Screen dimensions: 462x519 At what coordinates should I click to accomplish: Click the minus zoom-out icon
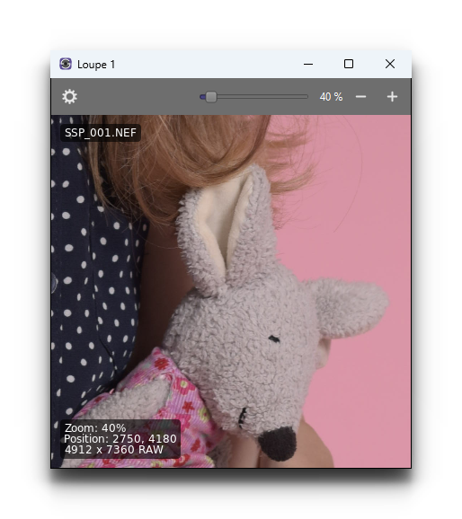click(360, 97)
